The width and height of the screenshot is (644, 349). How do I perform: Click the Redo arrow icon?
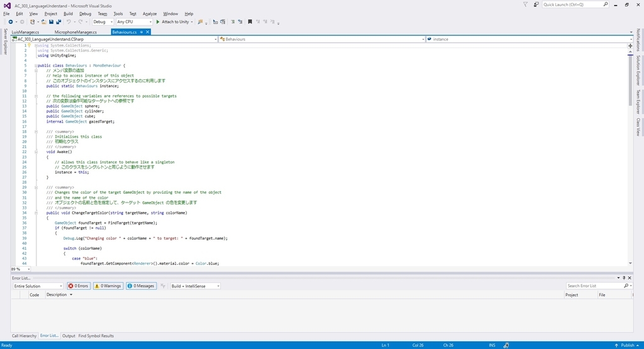tap(80, 22)
